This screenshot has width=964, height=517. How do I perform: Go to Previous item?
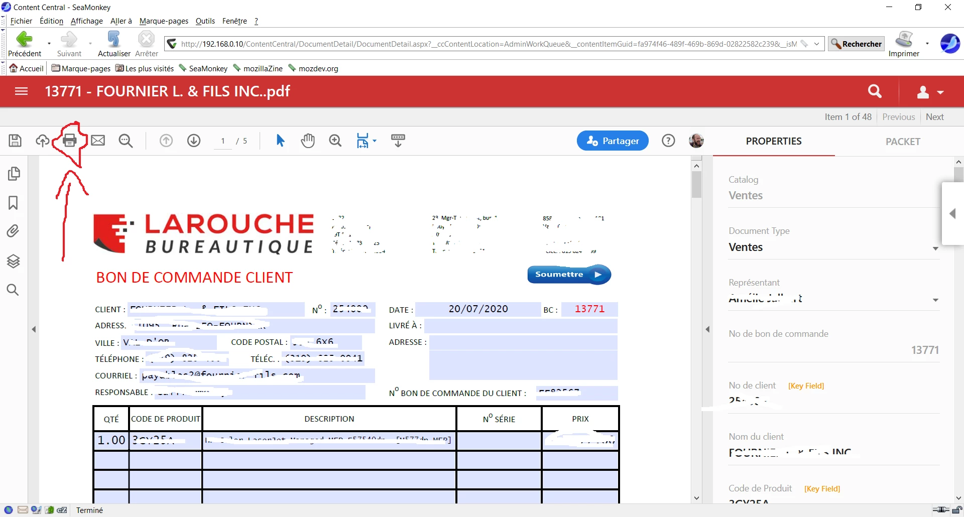(x=898, y=117)
